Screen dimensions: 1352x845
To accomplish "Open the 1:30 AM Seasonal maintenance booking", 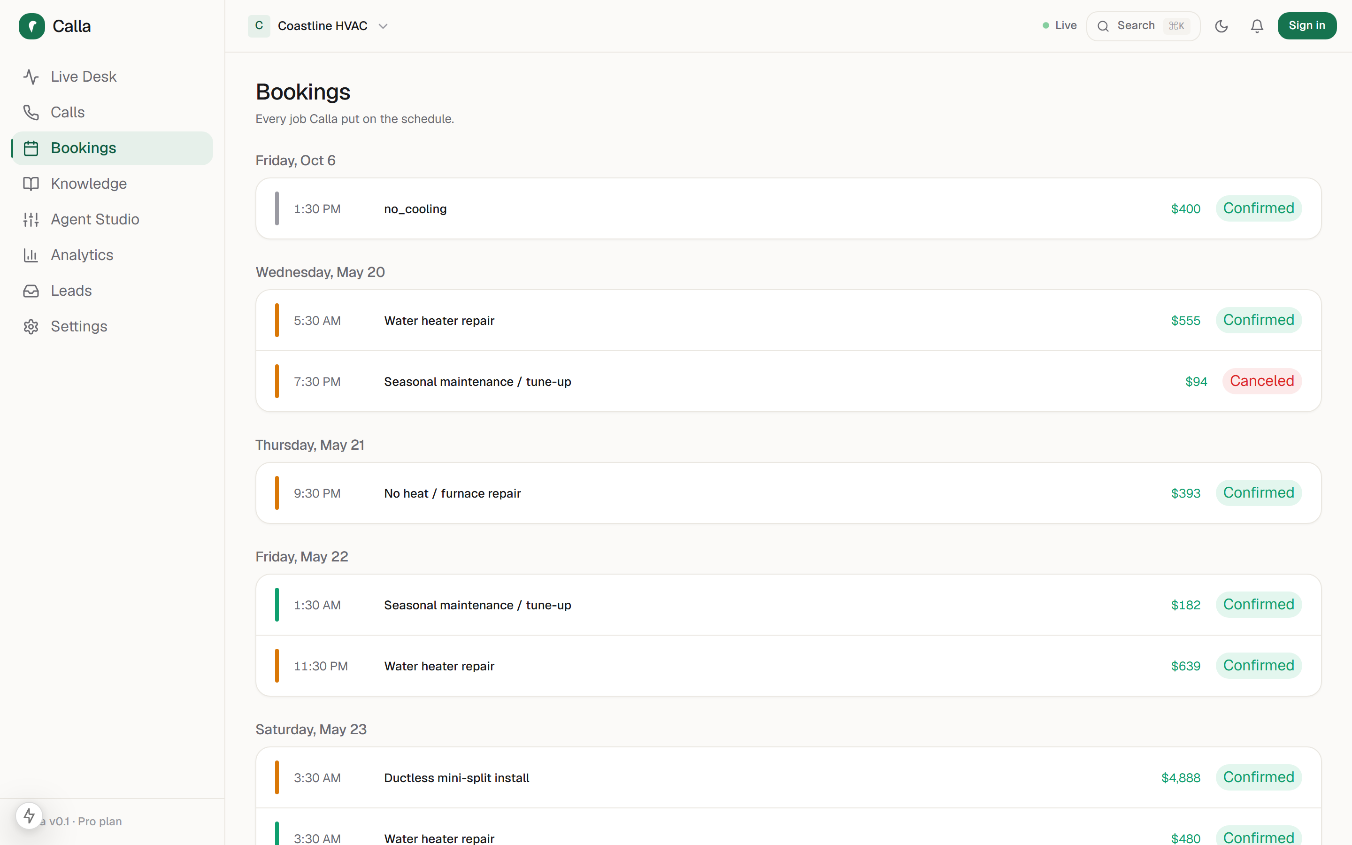I will pyautogui.click(x=788, y=605).
